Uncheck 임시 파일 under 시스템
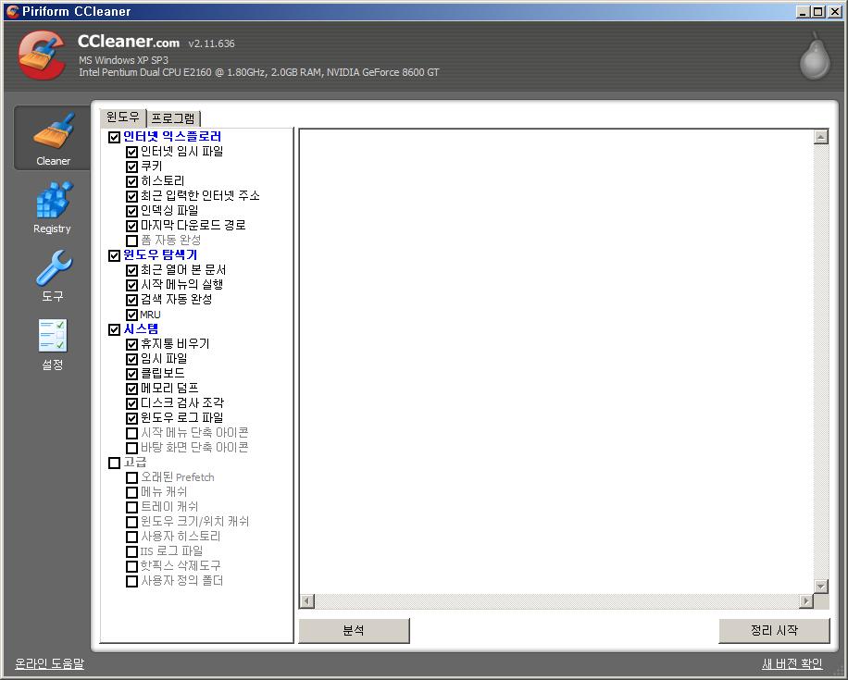 coord(131,359)
